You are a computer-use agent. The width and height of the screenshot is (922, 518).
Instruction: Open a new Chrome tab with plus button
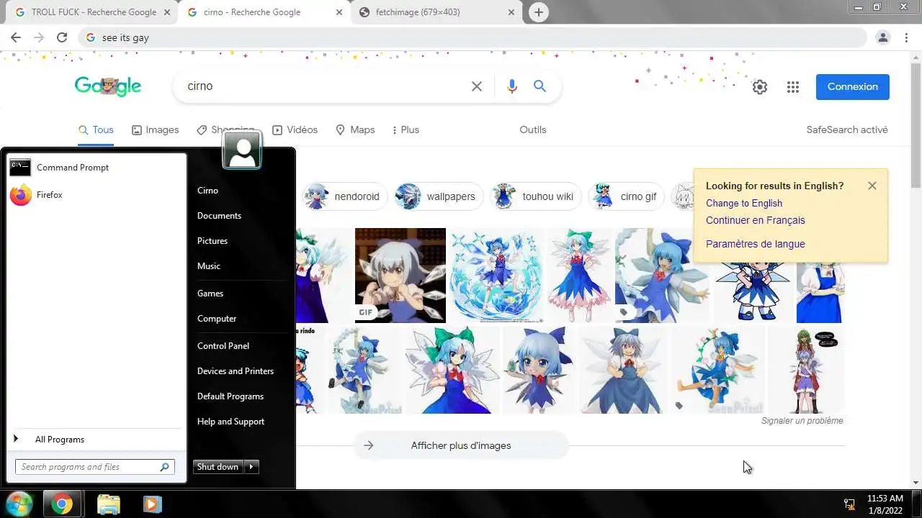tap(538, 12)
